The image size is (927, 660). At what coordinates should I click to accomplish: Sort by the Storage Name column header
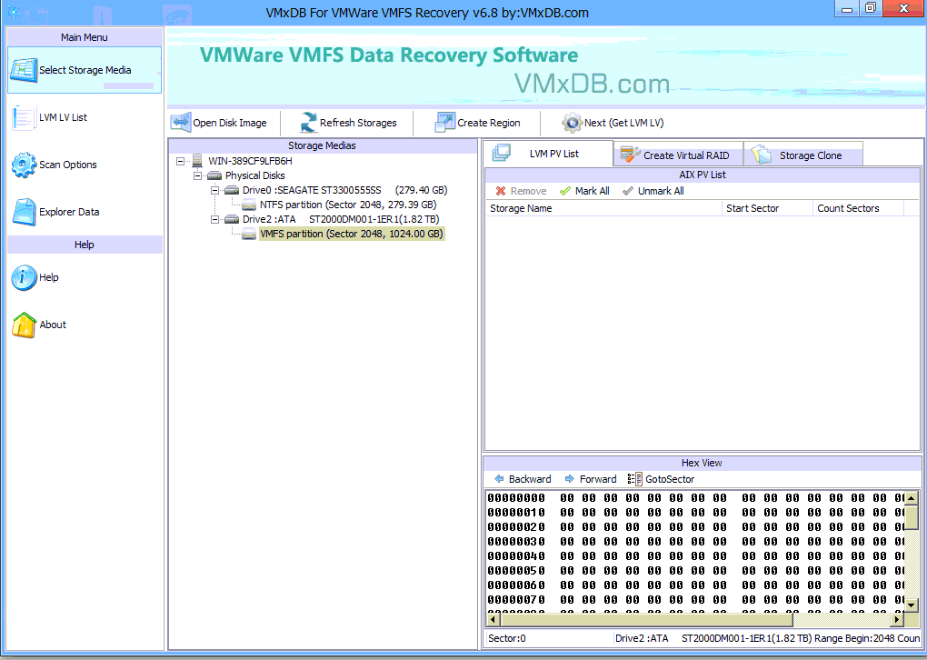[x=603, y=208]
